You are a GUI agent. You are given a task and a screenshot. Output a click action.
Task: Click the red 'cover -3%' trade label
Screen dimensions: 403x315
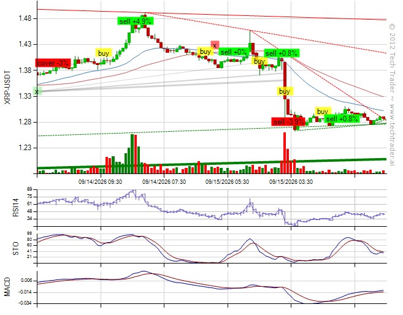coord(53,63)
